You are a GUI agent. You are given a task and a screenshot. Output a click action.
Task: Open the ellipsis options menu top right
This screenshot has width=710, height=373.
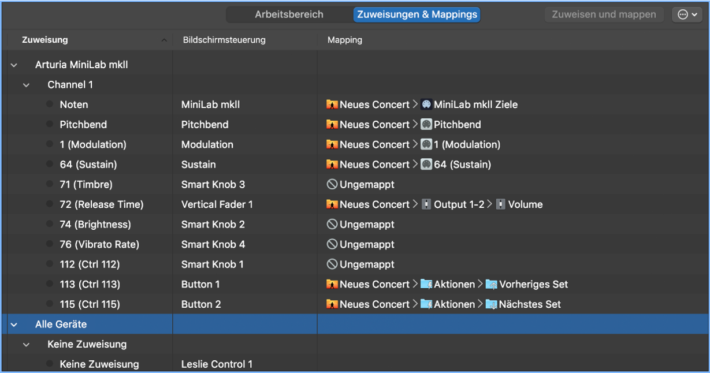pos(687,14)
